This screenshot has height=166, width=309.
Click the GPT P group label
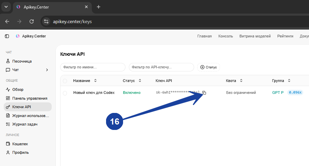click(278, 93)
